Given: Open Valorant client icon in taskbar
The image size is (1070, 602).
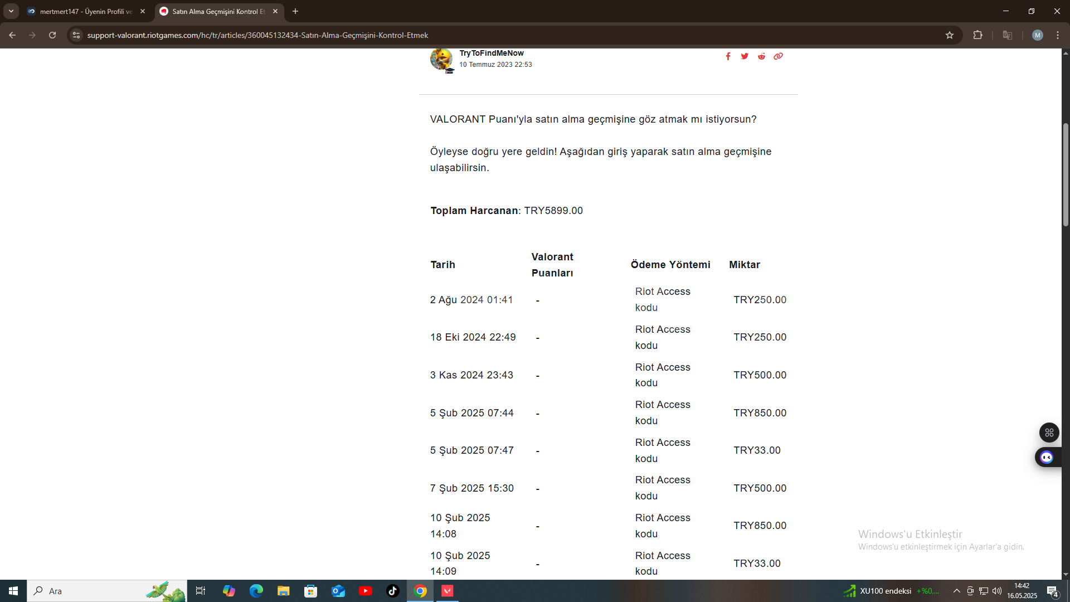Looking at the screenshot, I should pos(448,591).
